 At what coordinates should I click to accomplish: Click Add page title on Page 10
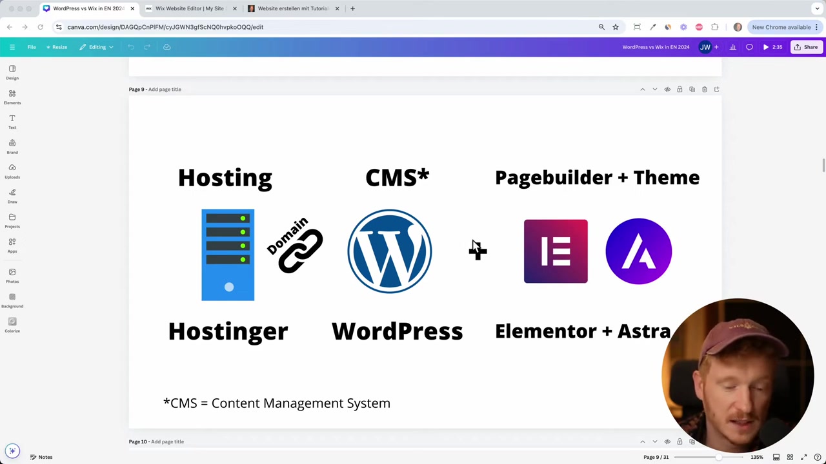click(167, 442)
